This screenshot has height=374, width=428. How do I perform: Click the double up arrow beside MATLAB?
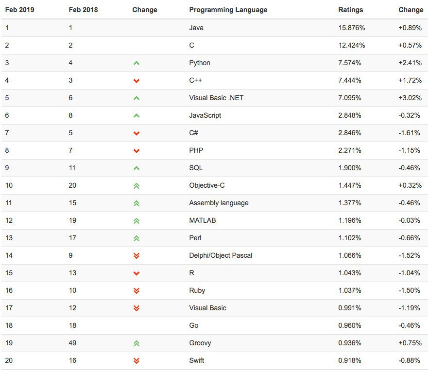(137, 221)
